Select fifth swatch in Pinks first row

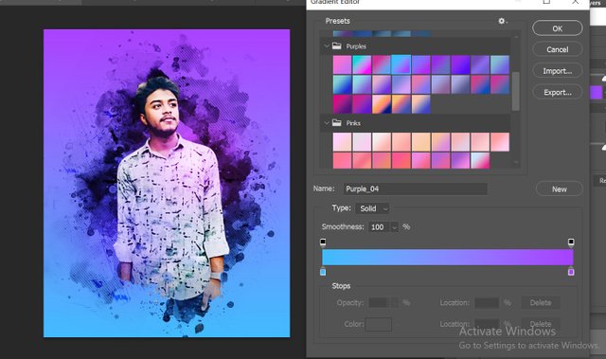tap(420, 142)
